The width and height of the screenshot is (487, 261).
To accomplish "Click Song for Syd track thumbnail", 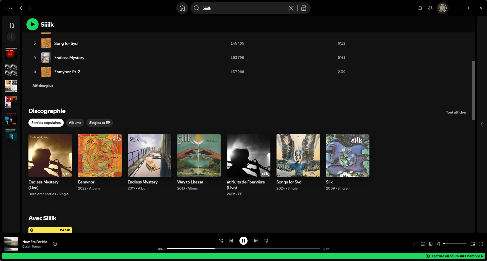I will [x=46, y=43].
